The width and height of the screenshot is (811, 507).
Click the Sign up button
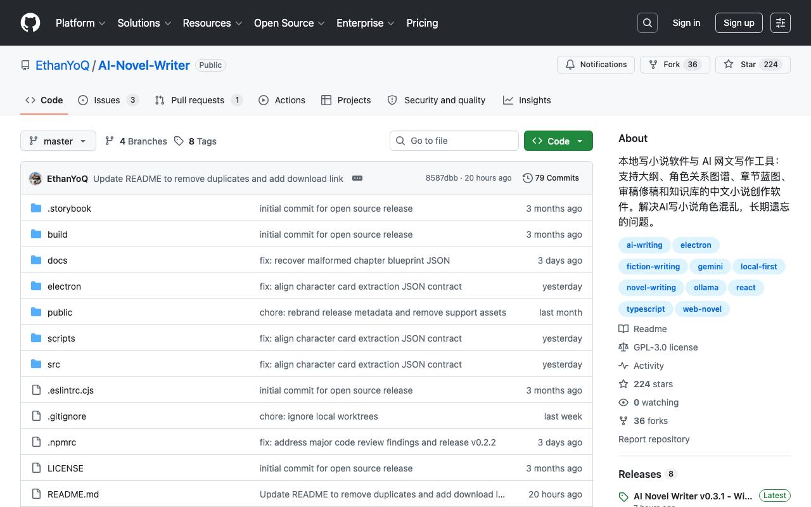[x=739, y=23]
